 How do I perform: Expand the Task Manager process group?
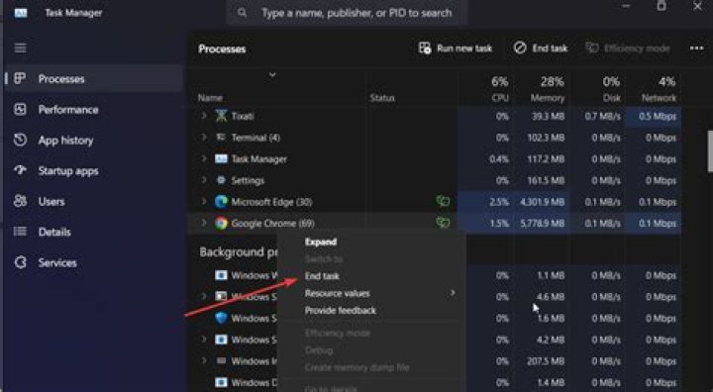(204, 158)
